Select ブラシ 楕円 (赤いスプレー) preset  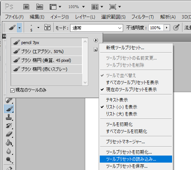(x=47, y=69)
